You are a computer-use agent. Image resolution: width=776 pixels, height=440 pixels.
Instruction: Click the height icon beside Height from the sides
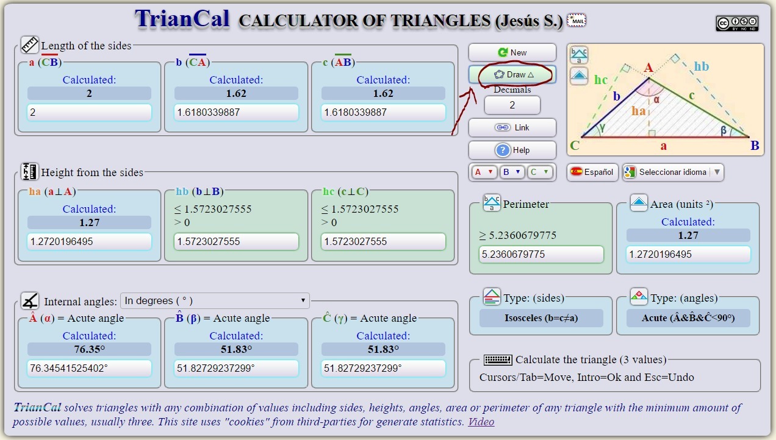[30, 171]
